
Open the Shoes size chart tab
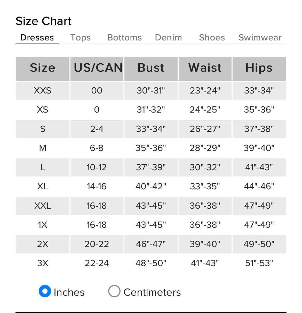click(x=212, y=38)
